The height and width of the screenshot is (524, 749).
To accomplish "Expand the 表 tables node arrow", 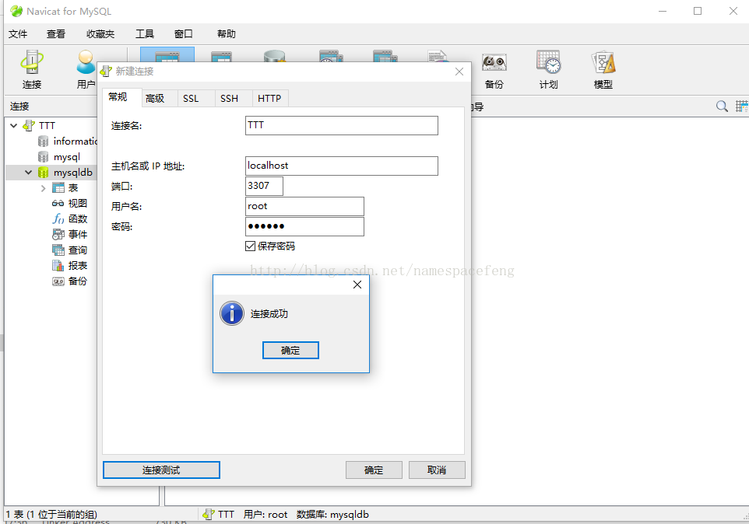I will 43,188.
